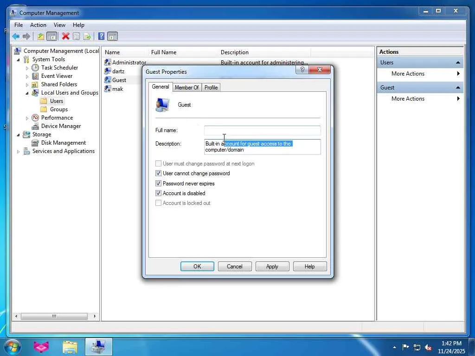Toggle Password never expires checkbox
Viewport: 475px width, 356px height.
click(158, 184)
